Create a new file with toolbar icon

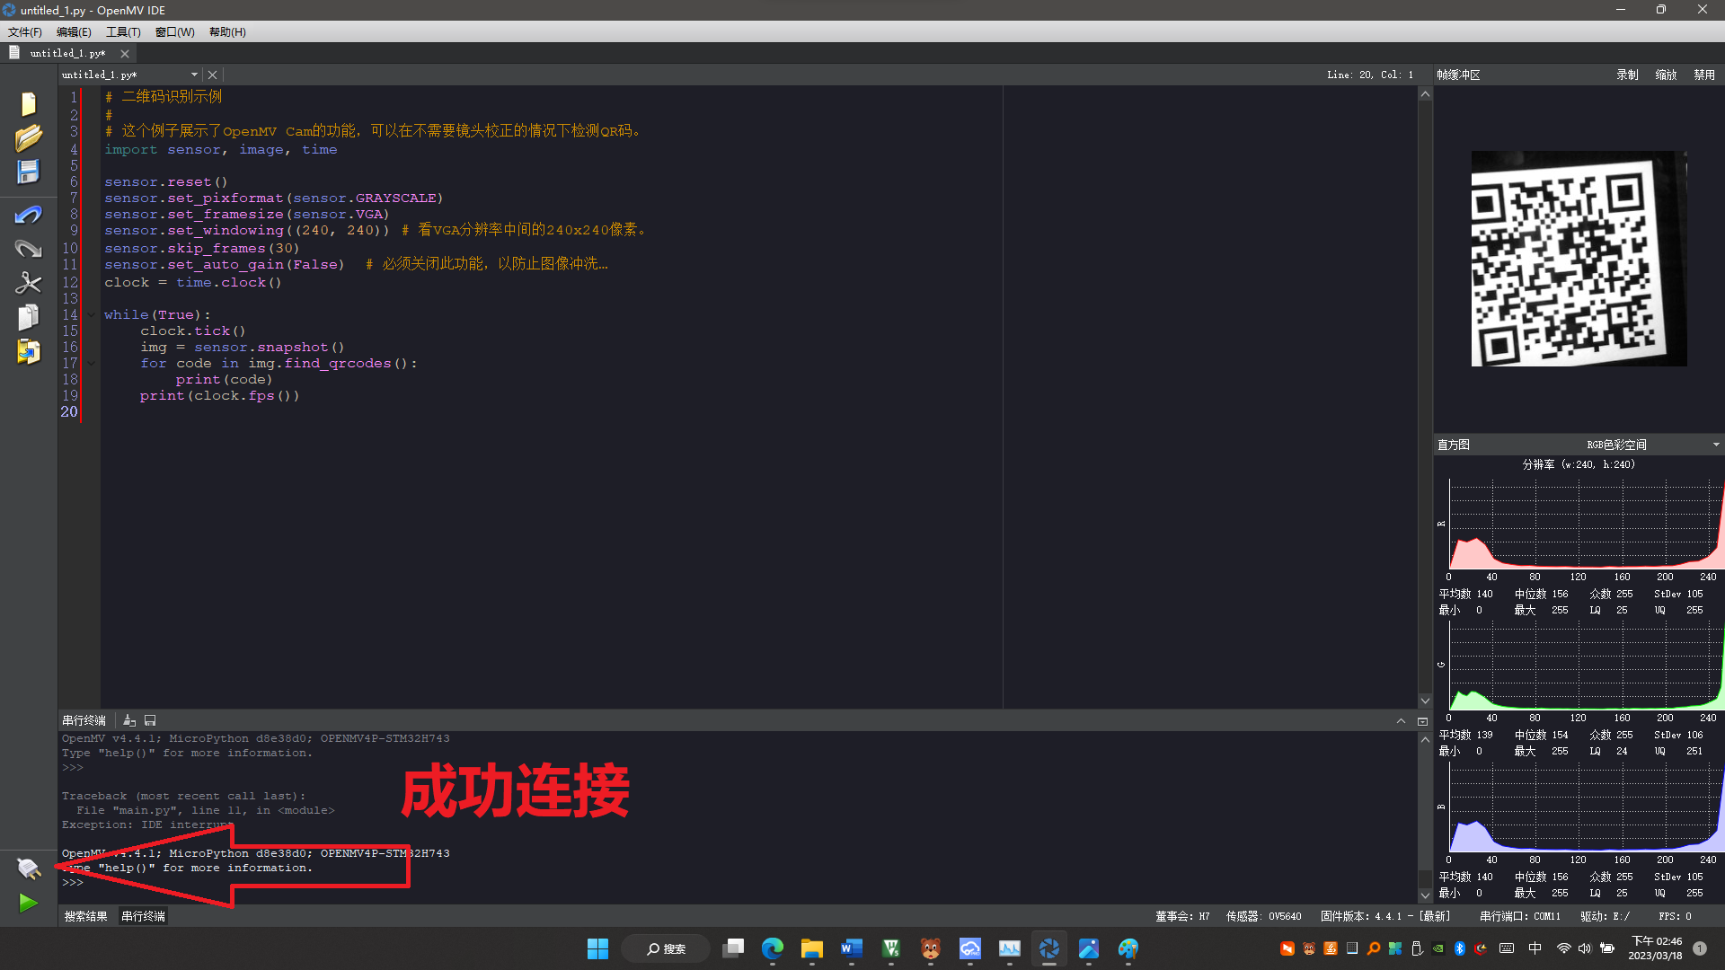coord(28,104)
